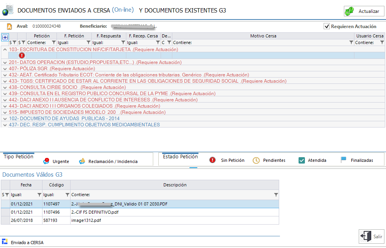Click the Atendida checkmark icon

pos(301,160)
